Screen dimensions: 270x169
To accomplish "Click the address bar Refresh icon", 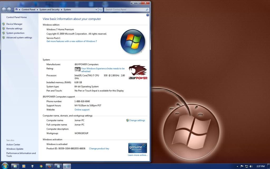I will point(100,10).
